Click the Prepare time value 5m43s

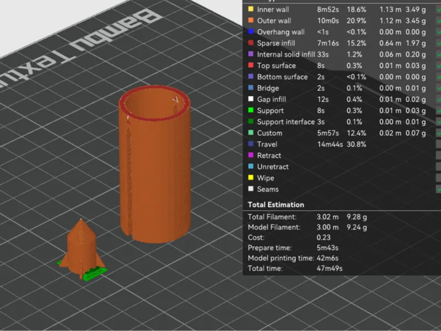[327, 248]
